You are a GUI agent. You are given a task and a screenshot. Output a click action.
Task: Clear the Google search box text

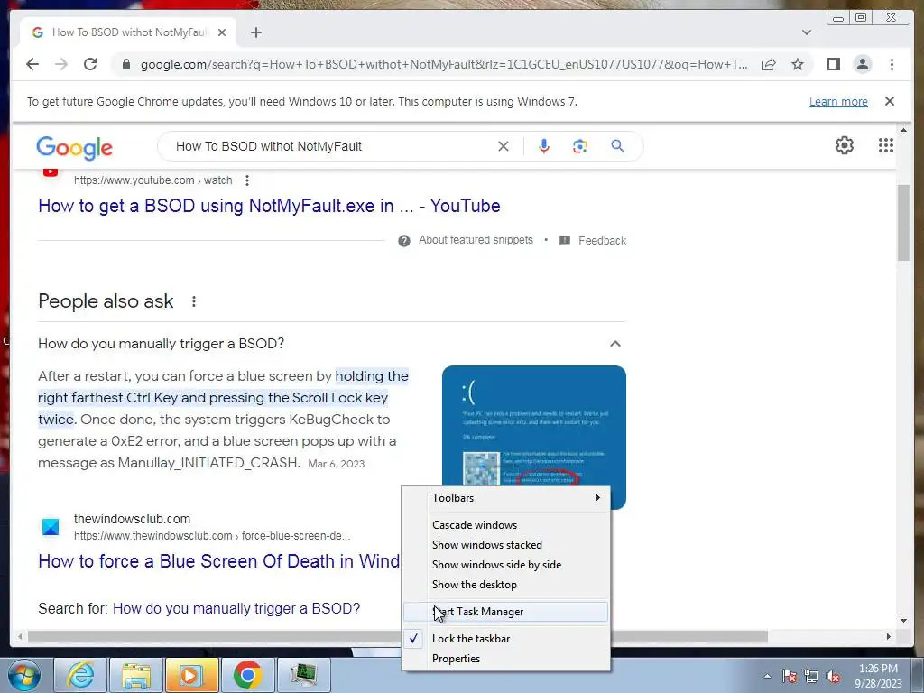504,146
